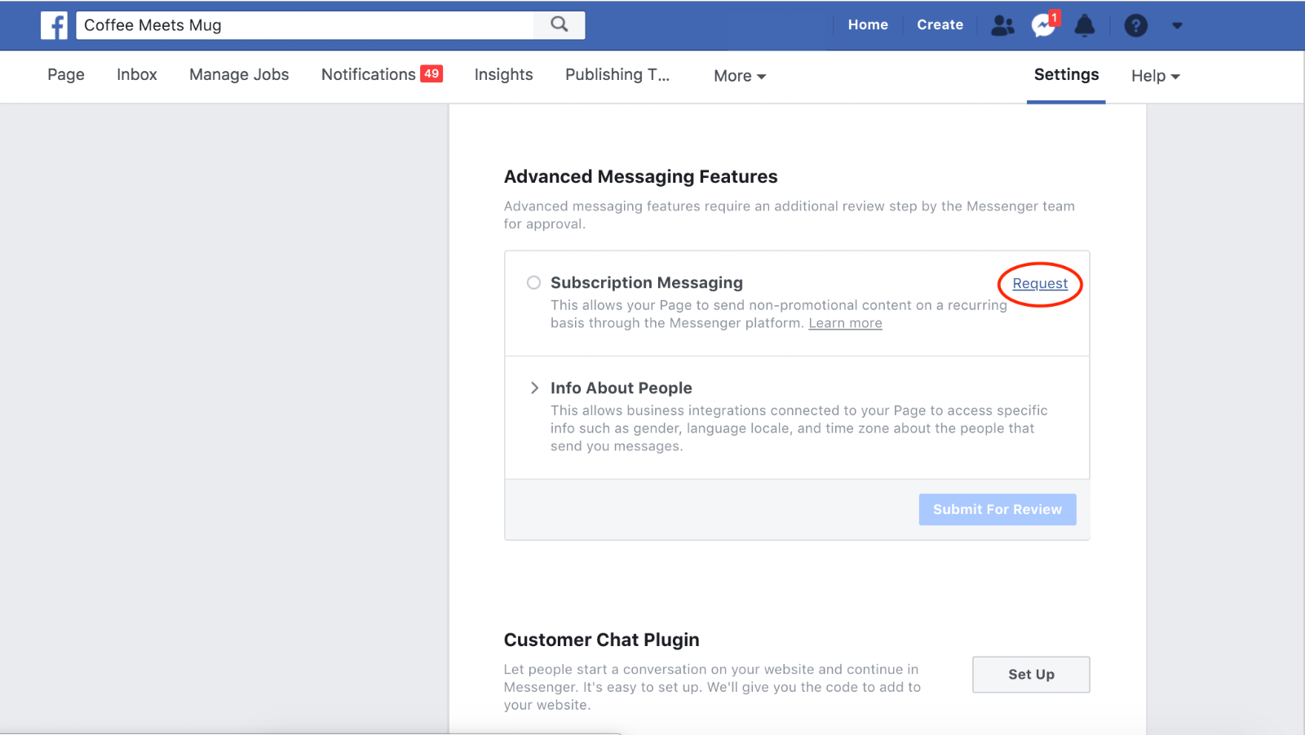
Task: Click the Advanced Messaging Features heading
Action: (640, 176)
